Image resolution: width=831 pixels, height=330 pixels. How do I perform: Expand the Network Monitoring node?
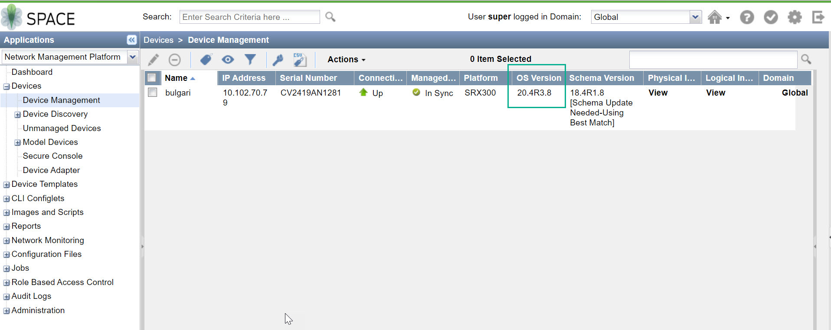pos(7,241)
